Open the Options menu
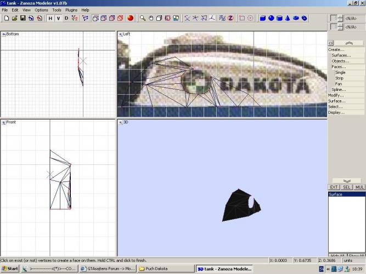The height and width of the screenshot is (274, 366). tap(41, 10)
